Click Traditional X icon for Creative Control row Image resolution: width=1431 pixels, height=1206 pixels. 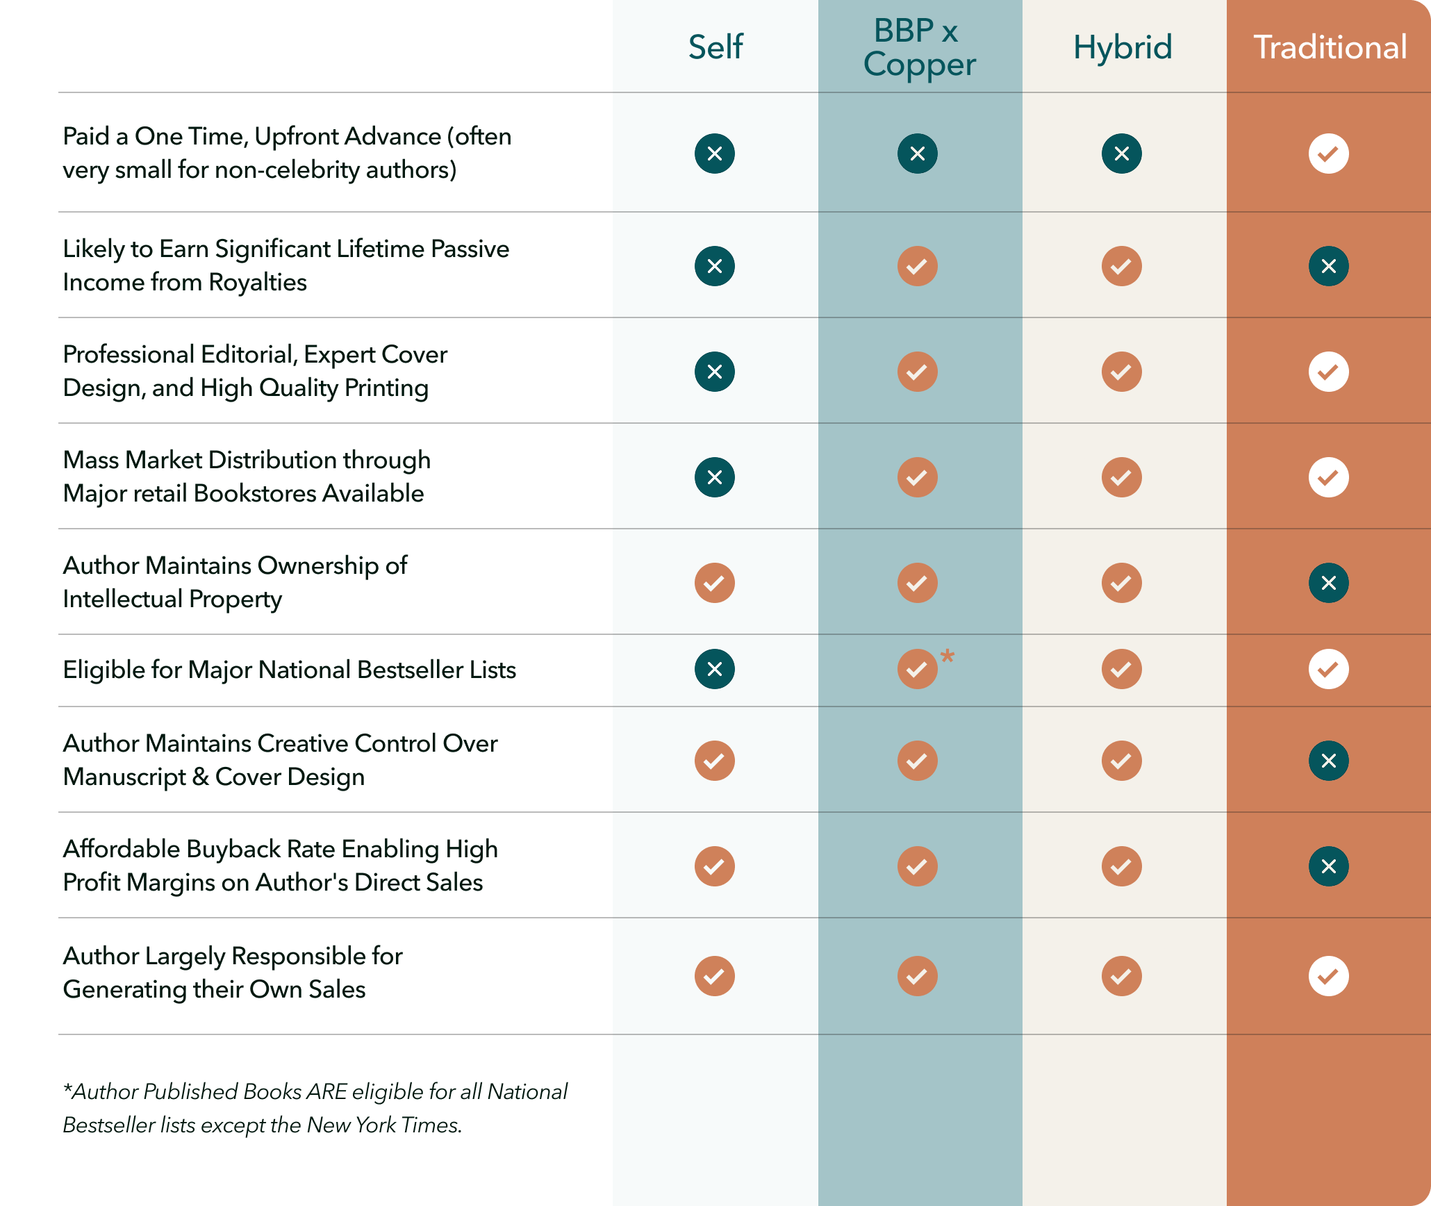click(1328, 761)
